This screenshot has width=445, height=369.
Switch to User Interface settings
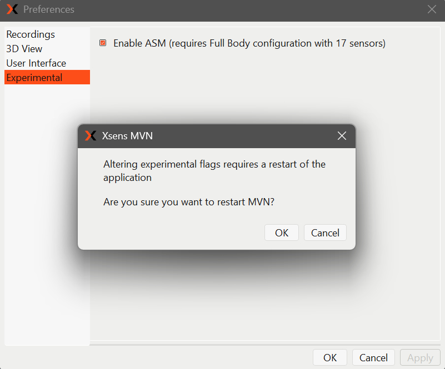click(x=36, y=63)
